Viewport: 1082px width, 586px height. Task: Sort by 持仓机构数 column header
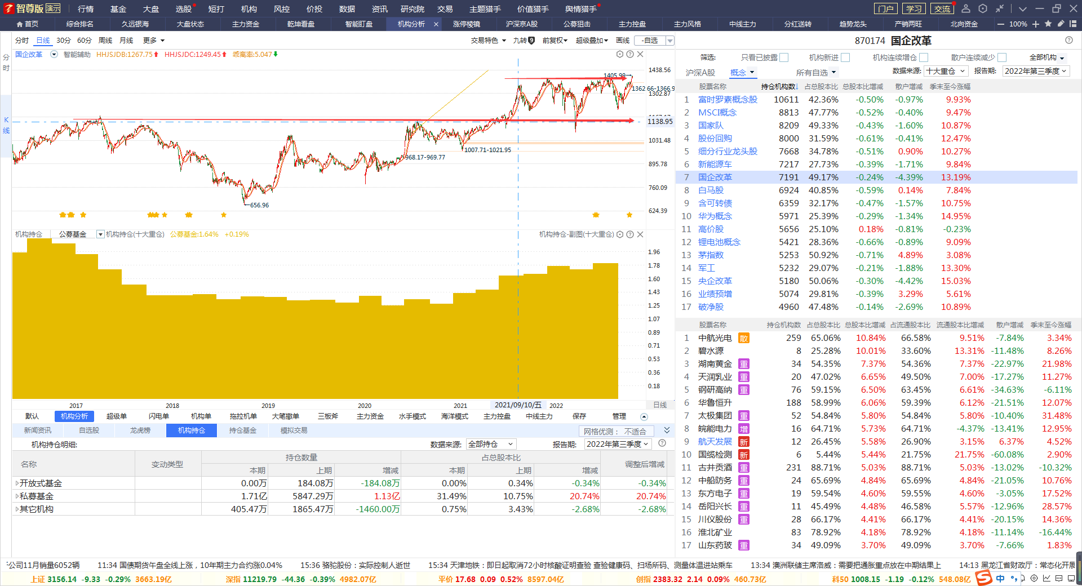point(779,87)
